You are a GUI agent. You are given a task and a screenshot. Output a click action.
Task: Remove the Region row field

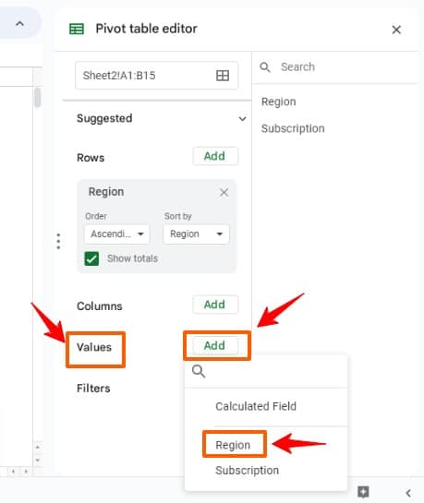pos(224,193)
